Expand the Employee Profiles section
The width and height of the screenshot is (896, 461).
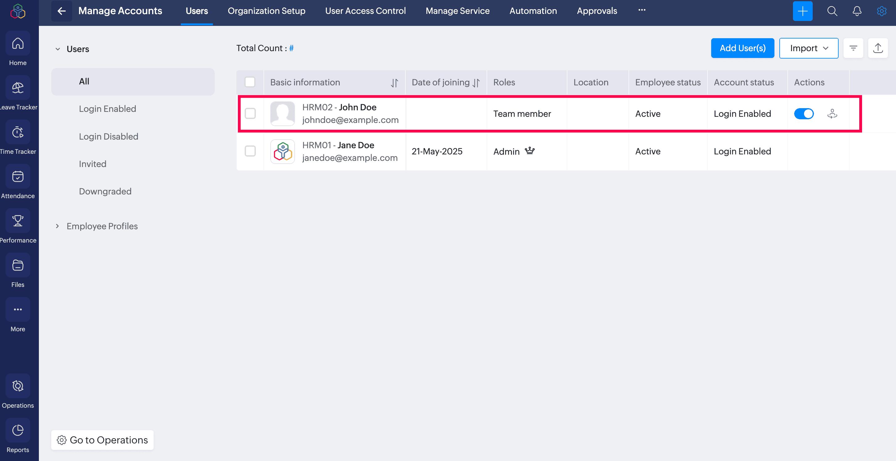[x=58, y=226]
